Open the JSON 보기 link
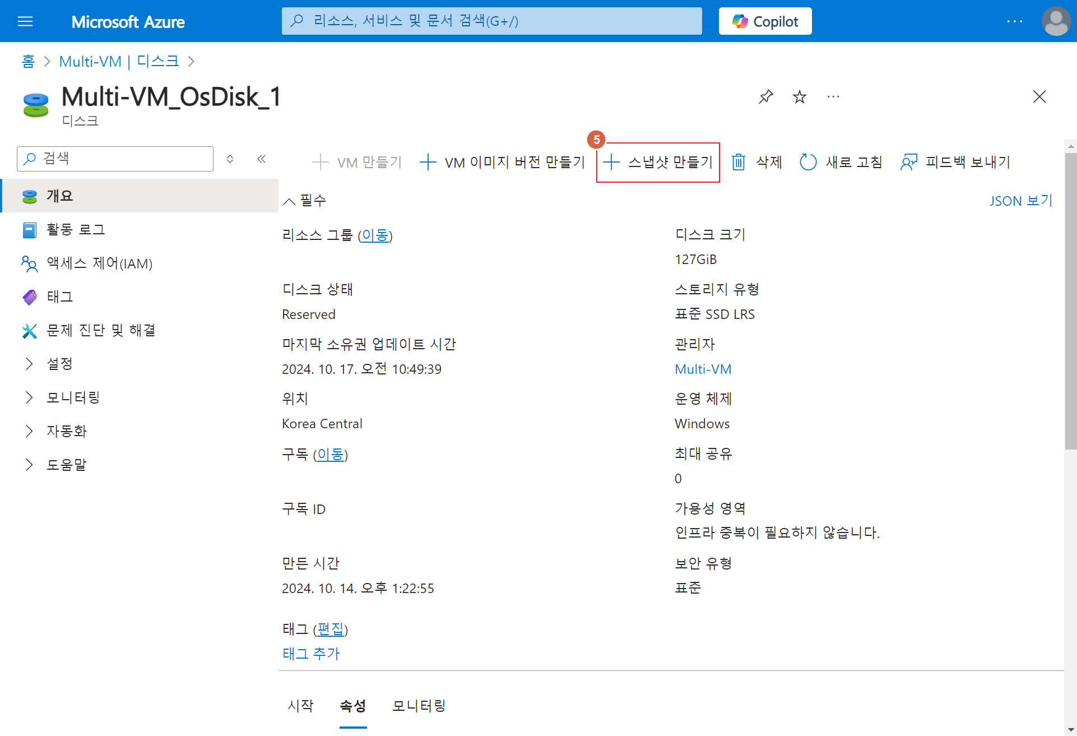 pyautogui.click(x=1020, y=201)
